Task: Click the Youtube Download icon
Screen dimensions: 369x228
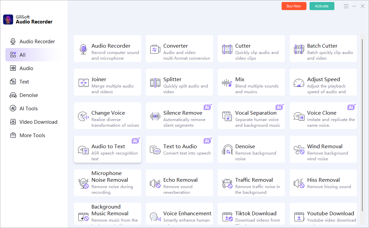Action: pos(299,217)
